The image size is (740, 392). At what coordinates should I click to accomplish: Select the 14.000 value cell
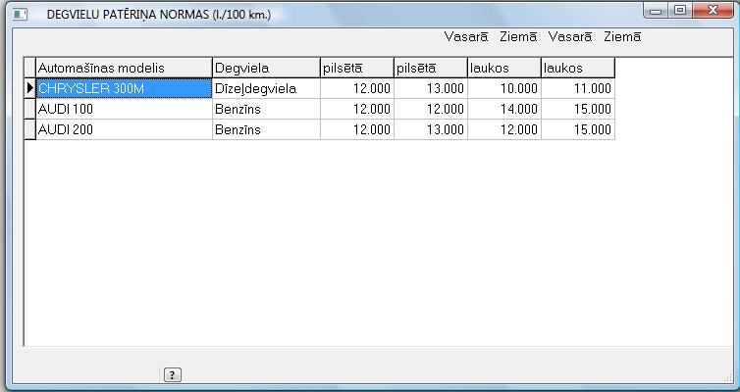504,109
